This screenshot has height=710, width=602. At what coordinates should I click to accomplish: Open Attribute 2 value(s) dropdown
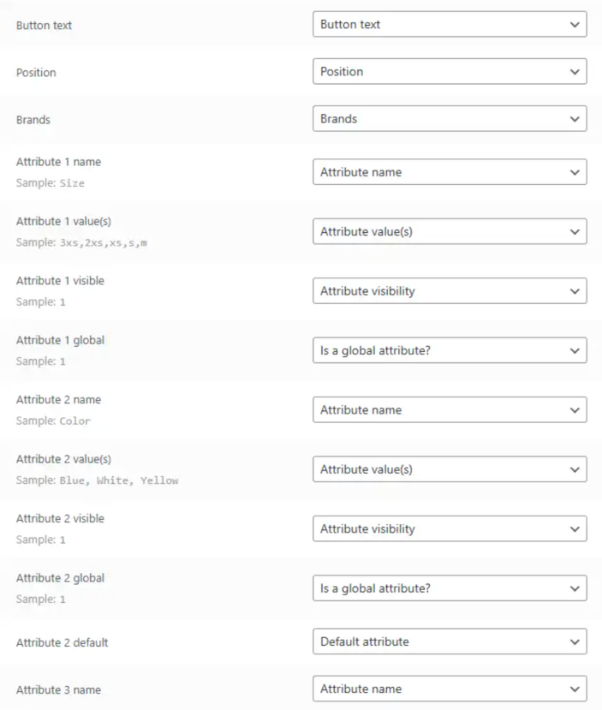[x=449, y=469]
